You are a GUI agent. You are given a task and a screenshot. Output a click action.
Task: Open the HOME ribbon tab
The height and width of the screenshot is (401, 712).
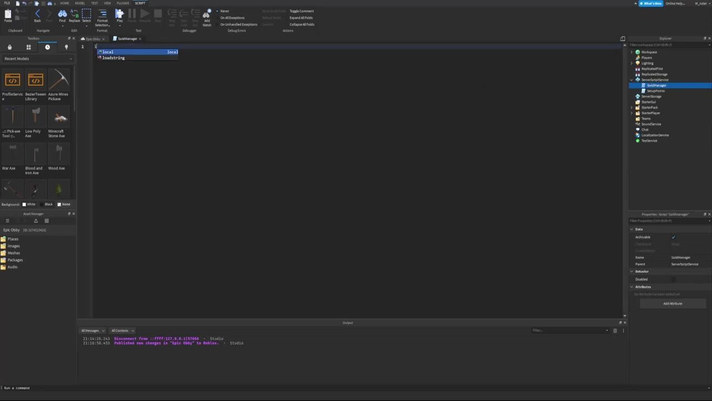click(65, 3)
